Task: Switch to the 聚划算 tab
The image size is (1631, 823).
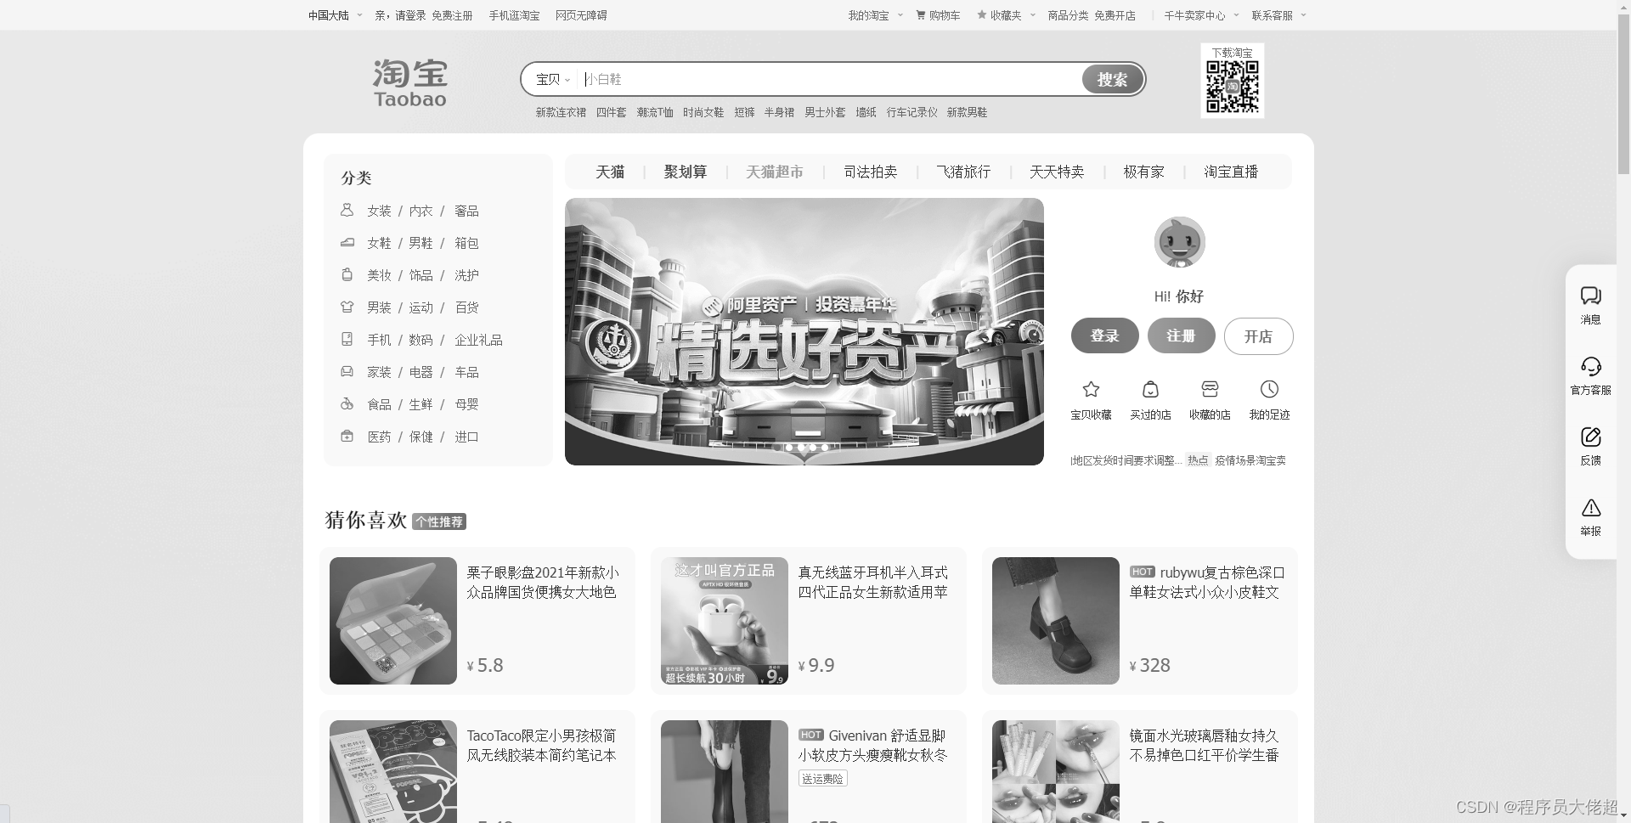Action: tap(686, 172)
